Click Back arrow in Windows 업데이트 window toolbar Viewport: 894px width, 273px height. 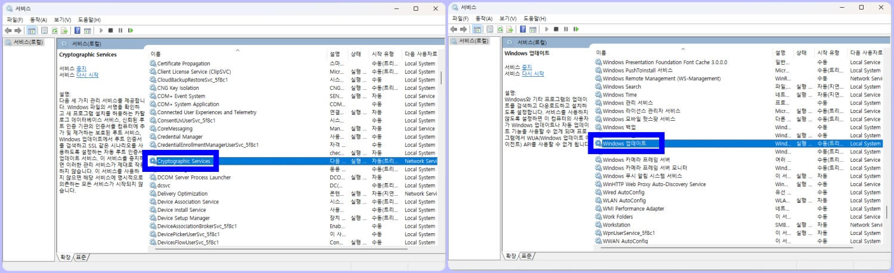pos(454,29)
